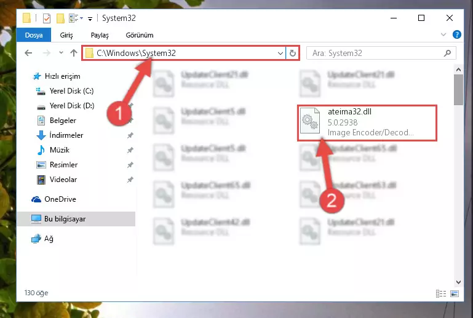473x318 pixels.
Task: Click the view layout quick access icon
Action: [73, 18]
